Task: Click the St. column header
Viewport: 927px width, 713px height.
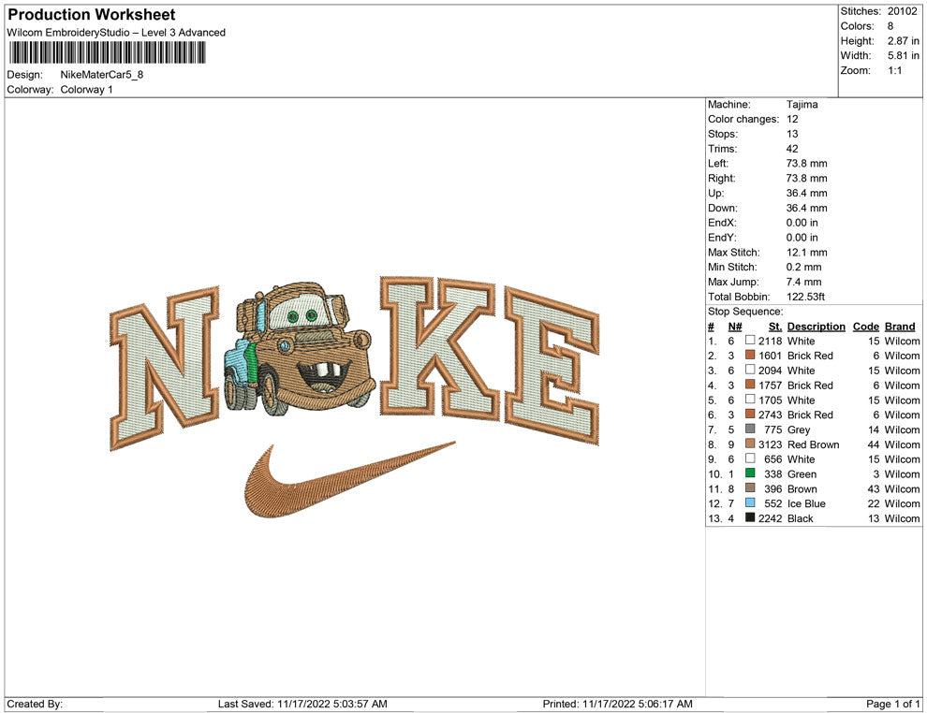Action: click(775, 326)
